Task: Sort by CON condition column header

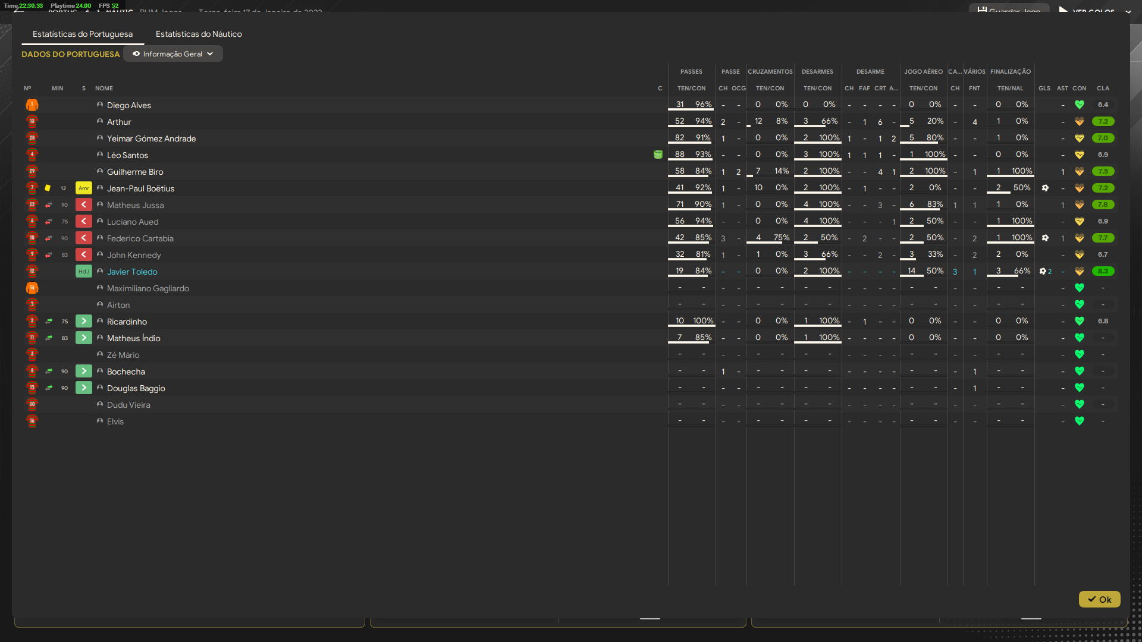Action: point(1080,88)
